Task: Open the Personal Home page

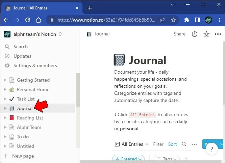Action: pos(33,89)
